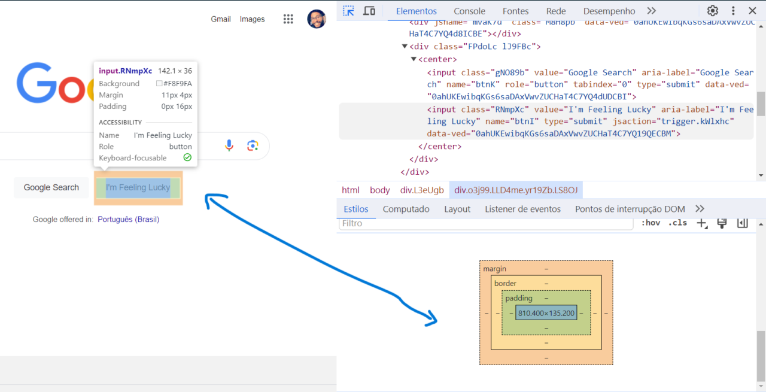Switch to the Console tab

(x=469, y=10)
